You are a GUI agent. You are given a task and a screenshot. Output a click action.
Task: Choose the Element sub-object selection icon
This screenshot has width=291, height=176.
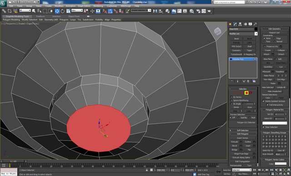tap(251, 93)
